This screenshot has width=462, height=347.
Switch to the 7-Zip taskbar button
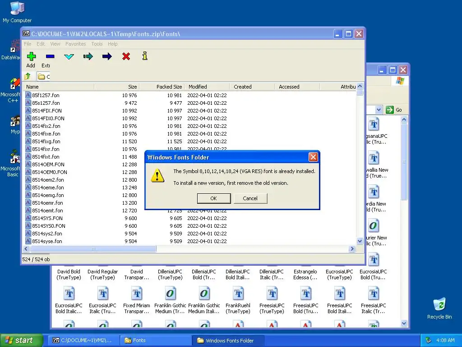click(83, 340)
